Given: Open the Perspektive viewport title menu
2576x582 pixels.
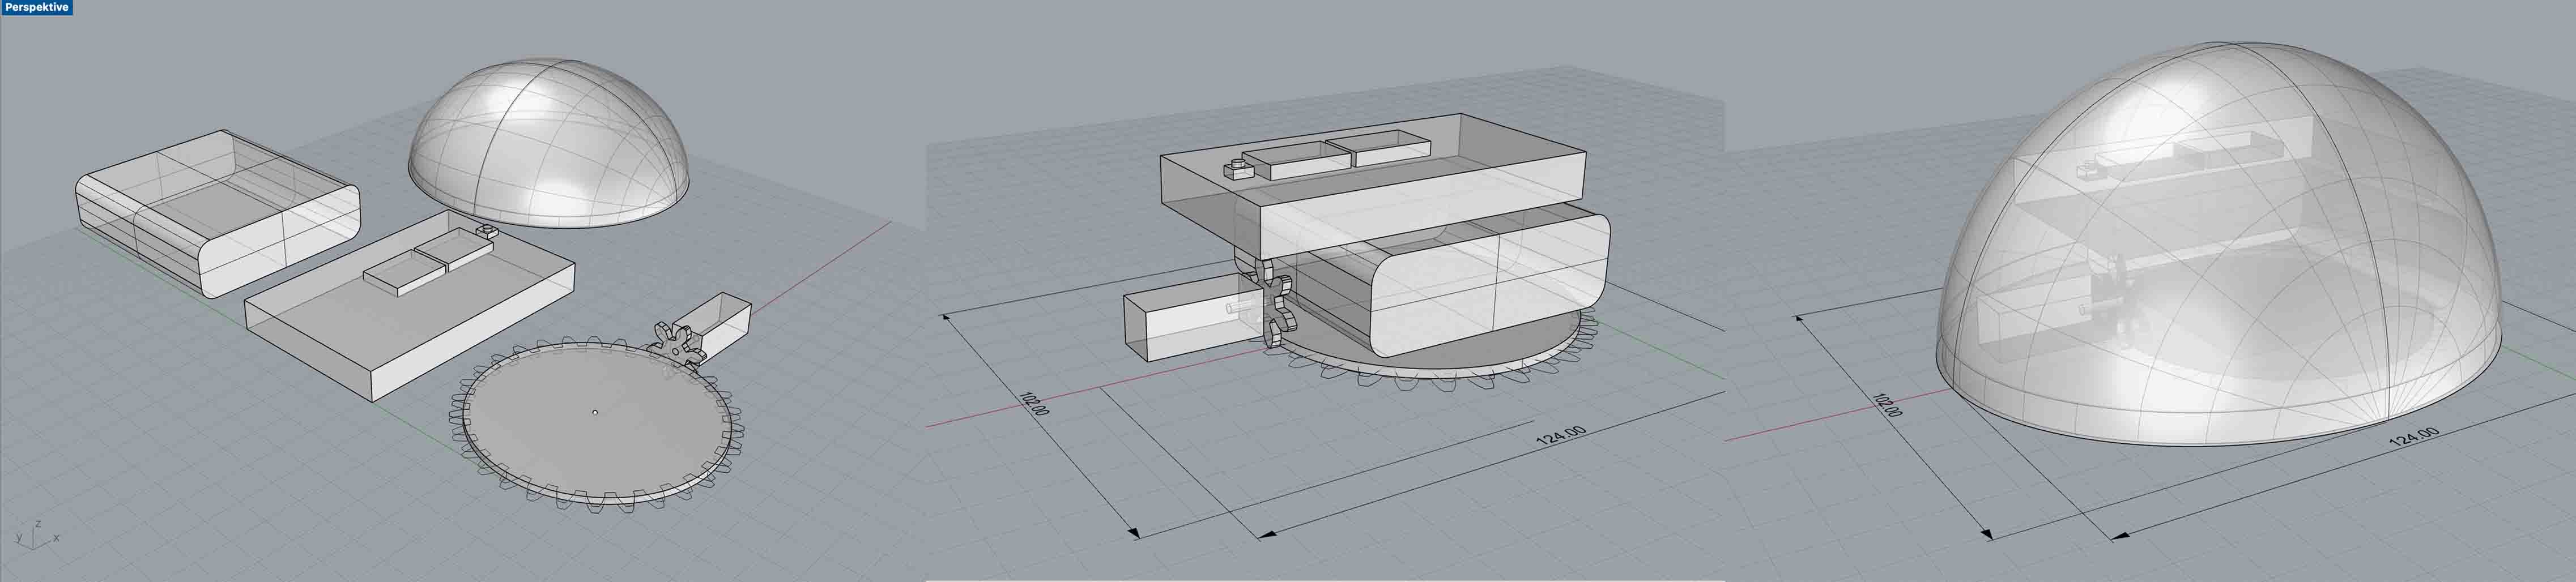Looking at the screenshot, I should [x=36, y=7].
